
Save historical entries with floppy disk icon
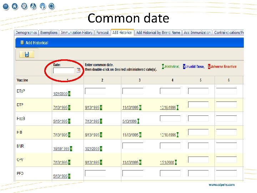[27, 54]
